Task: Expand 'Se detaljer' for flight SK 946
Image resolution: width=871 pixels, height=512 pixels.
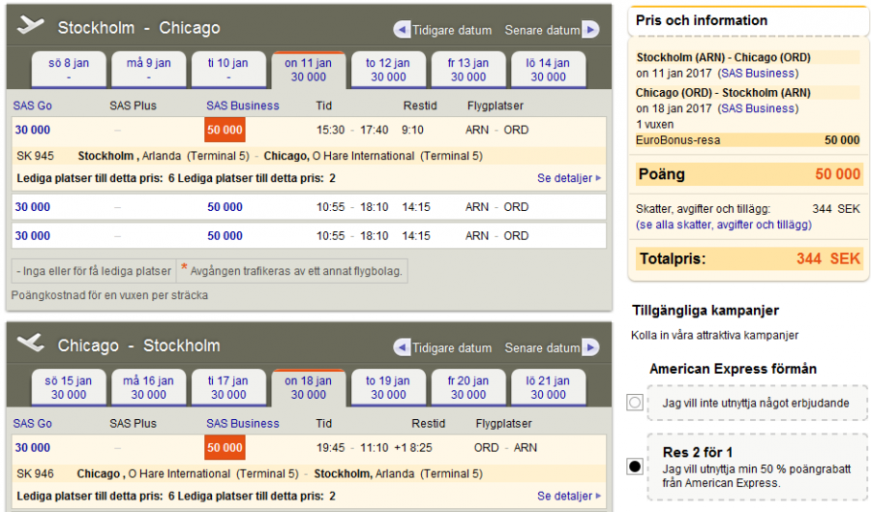Action: [569, 496]
